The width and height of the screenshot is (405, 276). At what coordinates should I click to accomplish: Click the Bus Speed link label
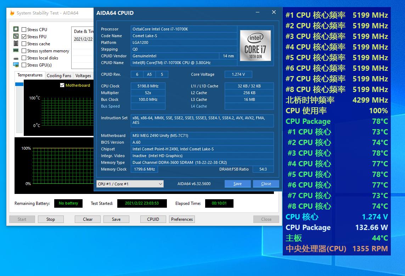click(x=110, y=106)
